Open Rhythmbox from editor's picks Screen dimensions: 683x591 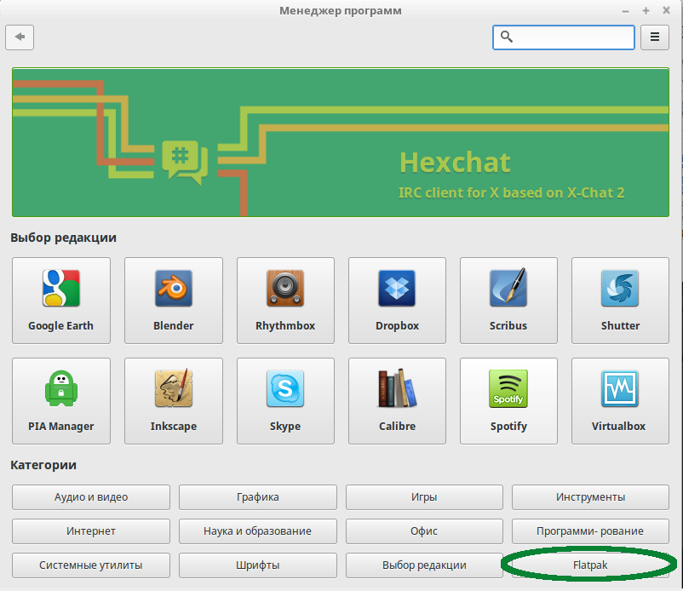point(285,300)
